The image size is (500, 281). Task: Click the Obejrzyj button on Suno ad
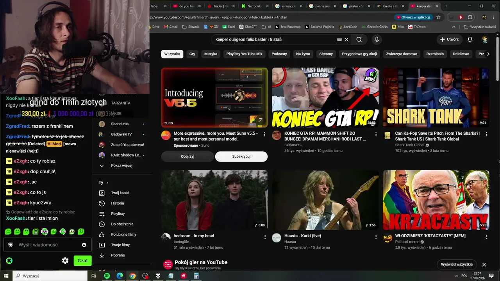[x=187, y=157]
